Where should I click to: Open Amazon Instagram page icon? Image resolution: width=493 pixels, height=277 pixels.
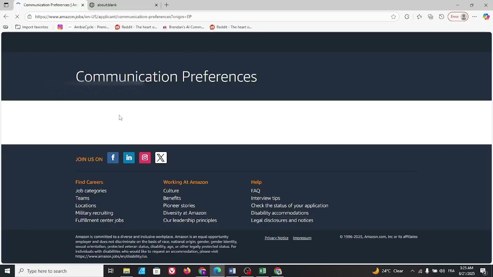145,158
